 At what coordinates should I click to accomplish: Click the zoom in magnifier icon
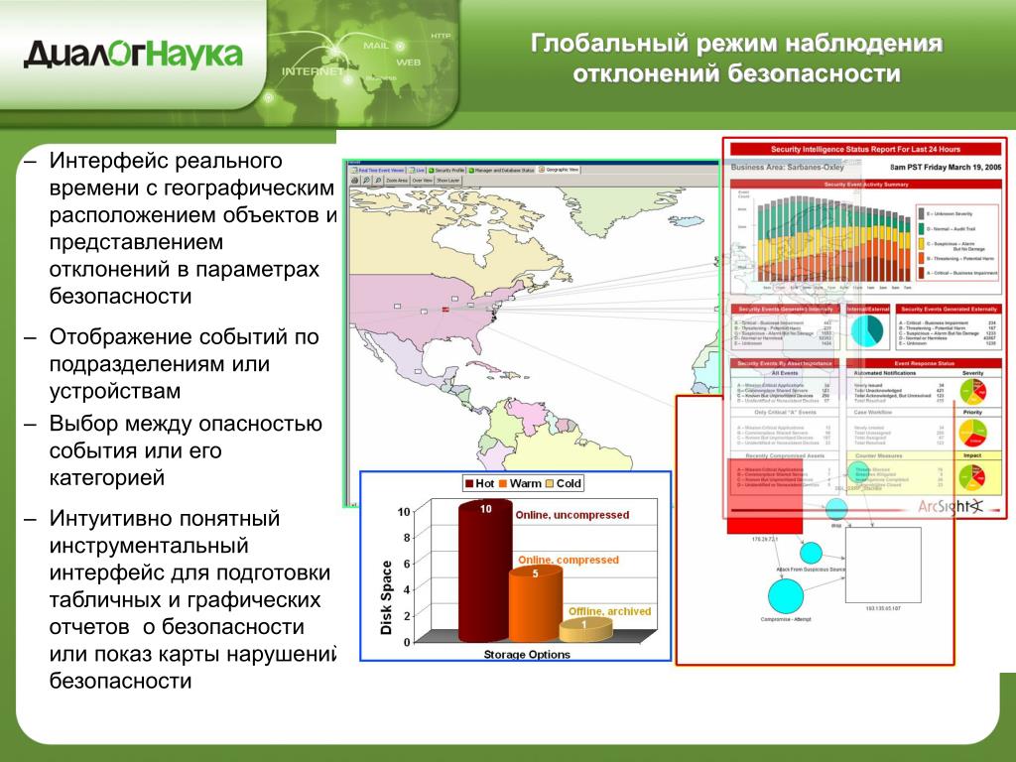pos(367,181)
